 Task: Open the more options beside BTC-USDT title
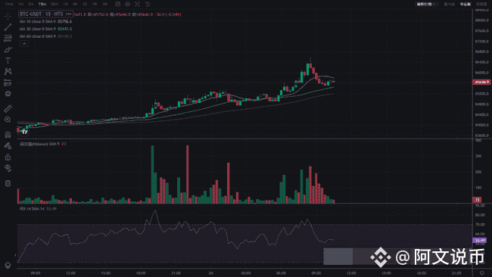68,14
